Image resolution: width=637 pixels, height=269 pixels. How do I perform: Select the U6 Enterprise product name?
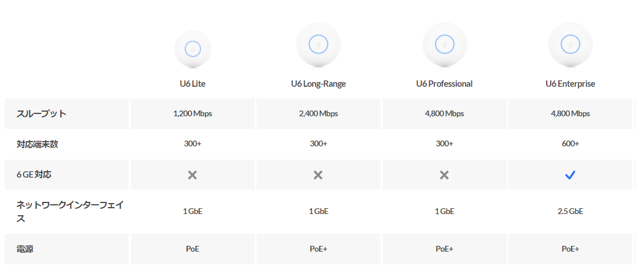click(x=570, y=84)
